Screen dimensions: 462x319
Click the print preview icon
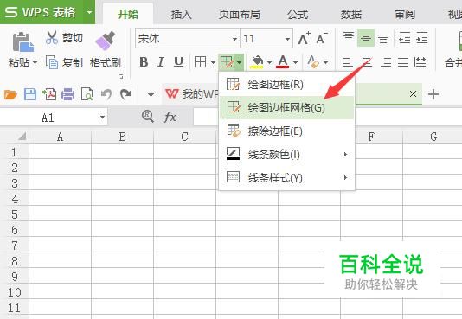[87, 94]
